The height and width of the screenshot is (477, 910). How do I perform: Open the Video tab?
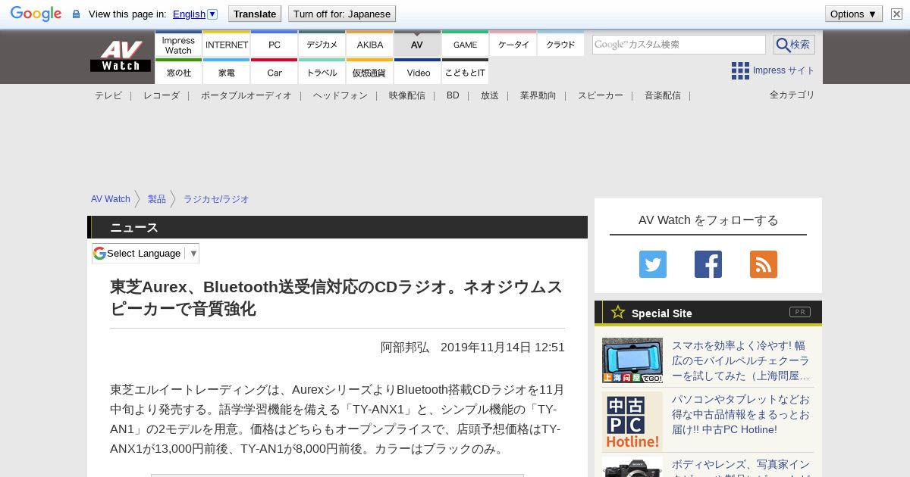click(x=418, y=72)
